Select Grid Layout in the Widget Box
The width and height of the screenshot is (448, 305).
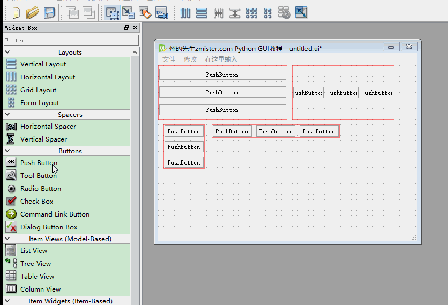click(67, 90)
